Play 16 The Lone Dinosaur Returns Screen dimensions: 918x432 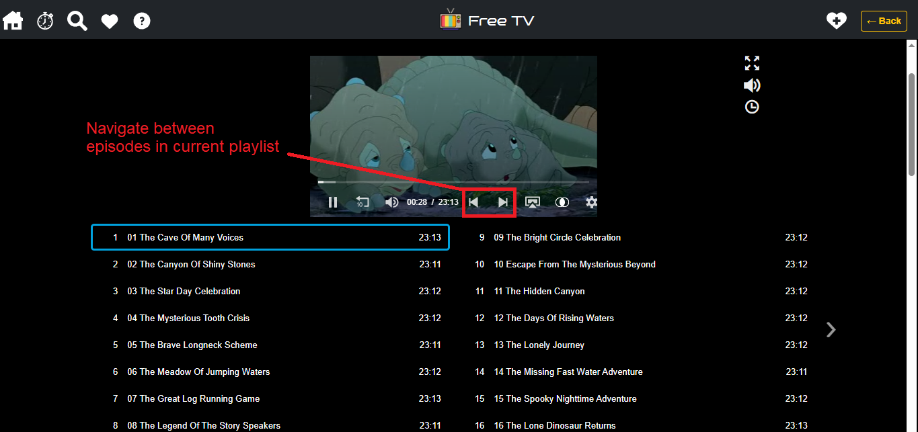click(637, 425)
